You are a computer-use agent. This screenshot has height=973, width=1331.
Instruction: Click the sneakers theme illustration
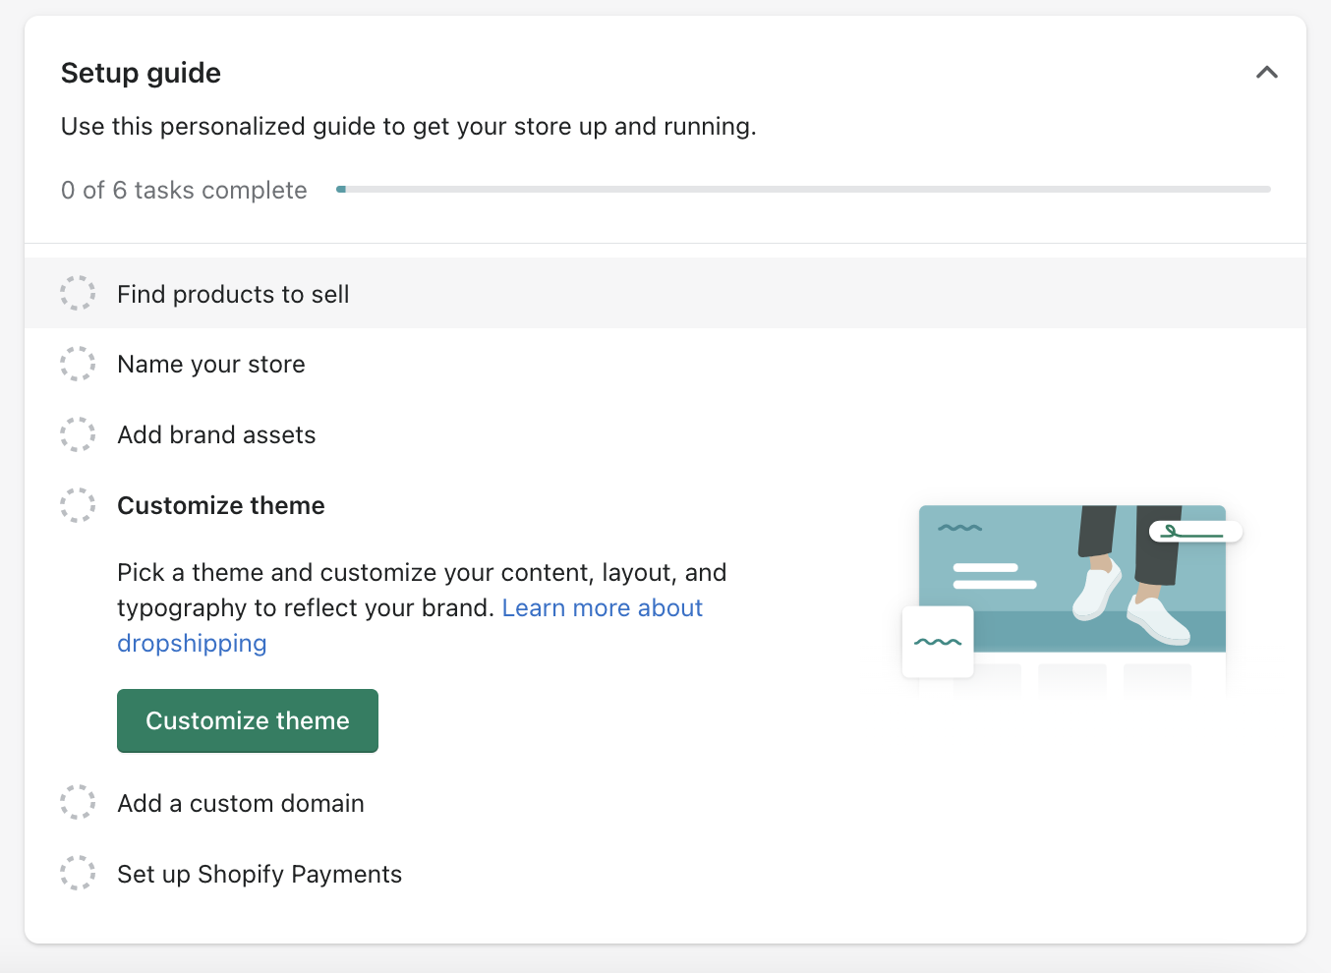tap(1071, 580)
